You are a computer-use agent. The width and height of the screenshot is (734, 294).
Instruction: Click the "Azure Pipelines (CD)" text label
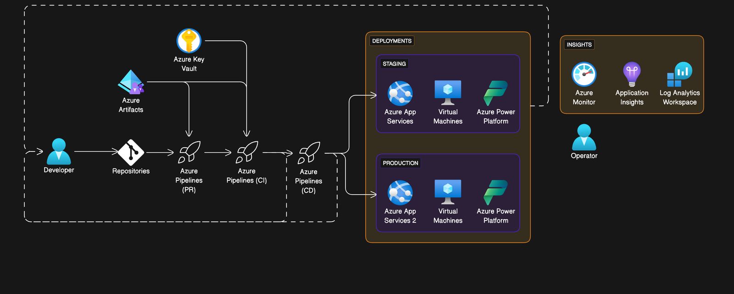(x=309, y=181)
